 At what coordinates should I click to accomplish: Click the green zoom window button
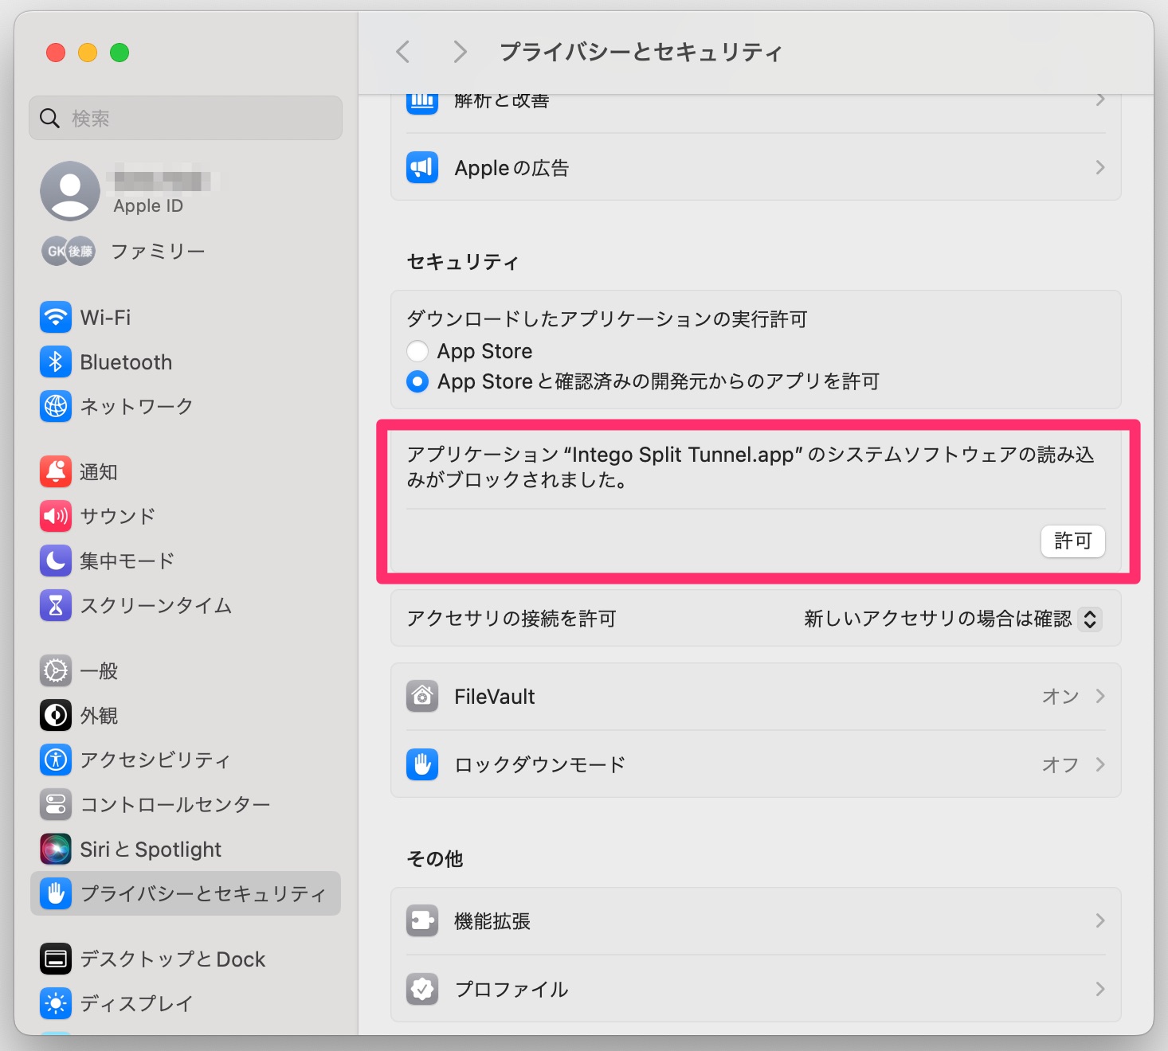click(x=120, y=53)
